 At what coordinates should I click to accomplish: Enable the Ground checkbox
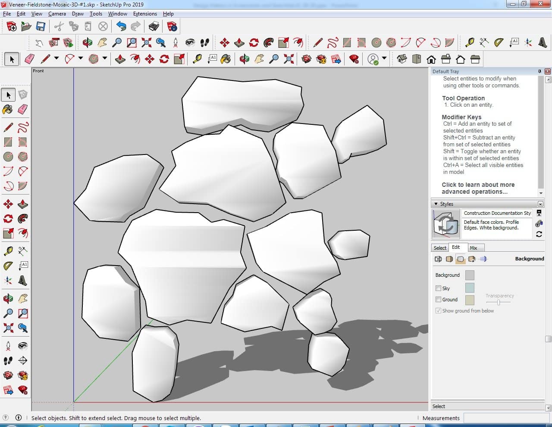pos(438,300)
